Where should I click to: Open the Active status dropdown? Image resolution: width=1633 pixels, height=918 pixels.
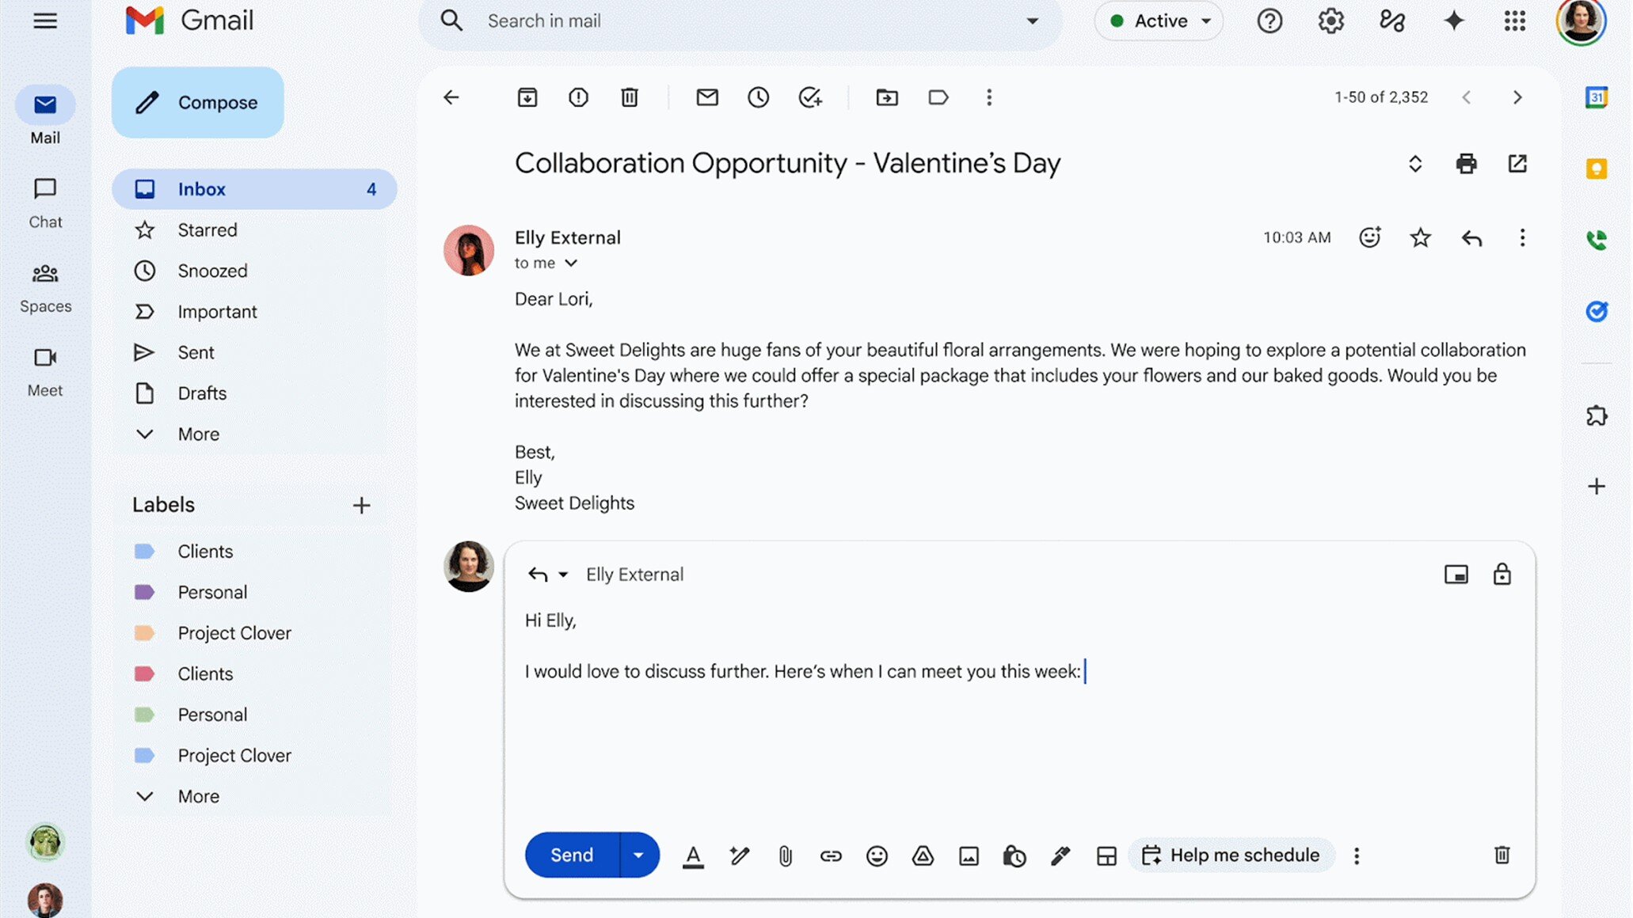click(x=1160, y=21)
